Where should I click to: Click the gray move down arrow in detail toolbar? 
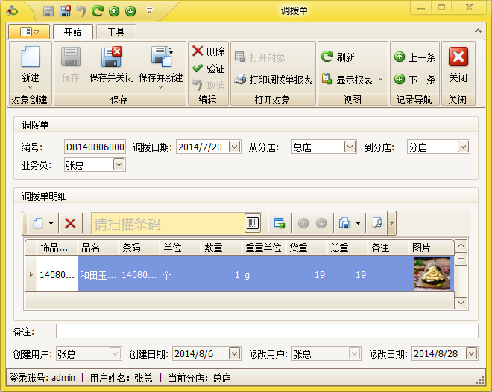[321, 223]
